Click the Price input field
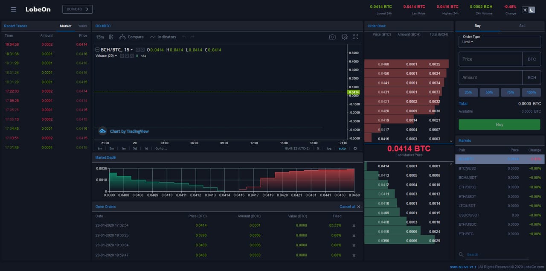 click(490, 59)
